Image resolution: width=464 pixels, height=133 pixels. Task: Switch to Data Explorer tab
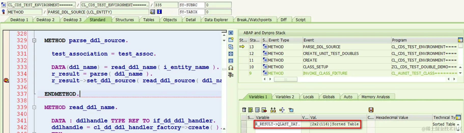[x=216, y=20]
